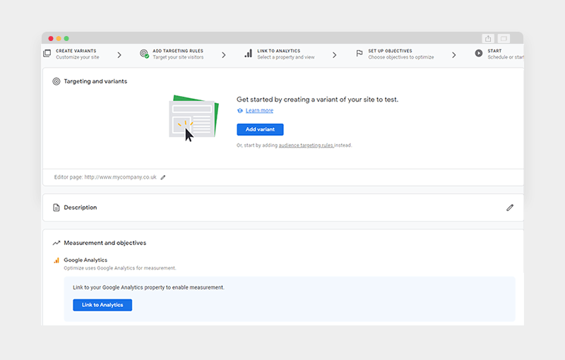Click the Description heading text
This screenshot has width=565, height=360.
click(x=81, y=208)
